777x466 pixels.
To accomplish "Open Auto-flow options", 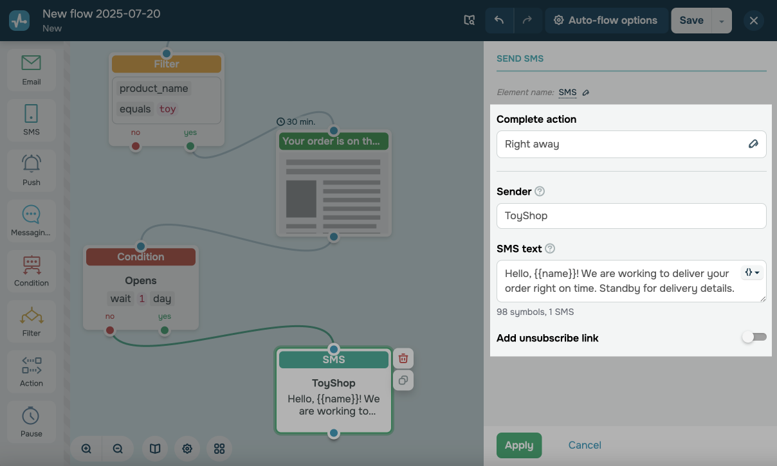I will pyautogui.click(x=605, y=21).
